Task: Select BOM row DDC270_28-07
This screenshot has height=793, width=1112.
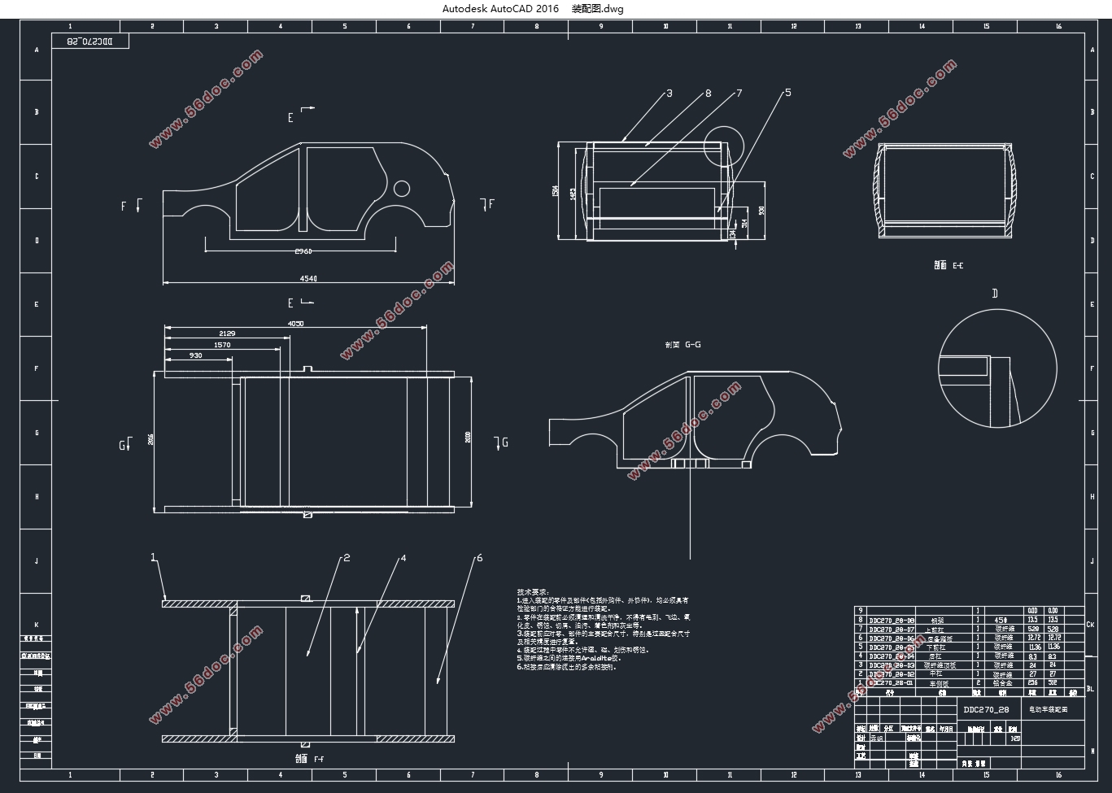Action: pos(892,629)
